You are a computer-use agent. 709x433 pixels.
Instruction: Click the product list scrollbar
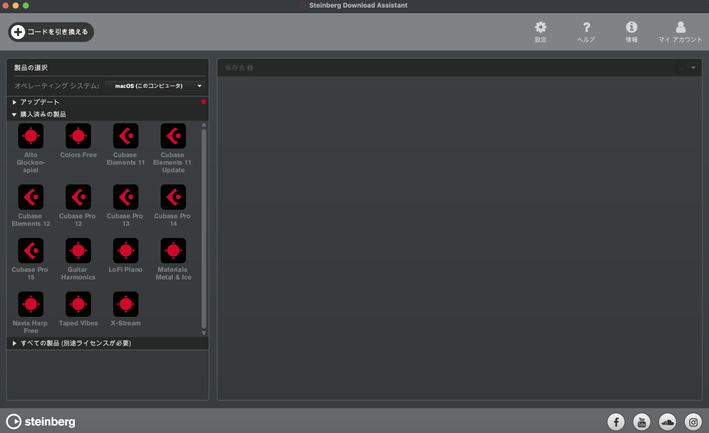pos(204,229)
